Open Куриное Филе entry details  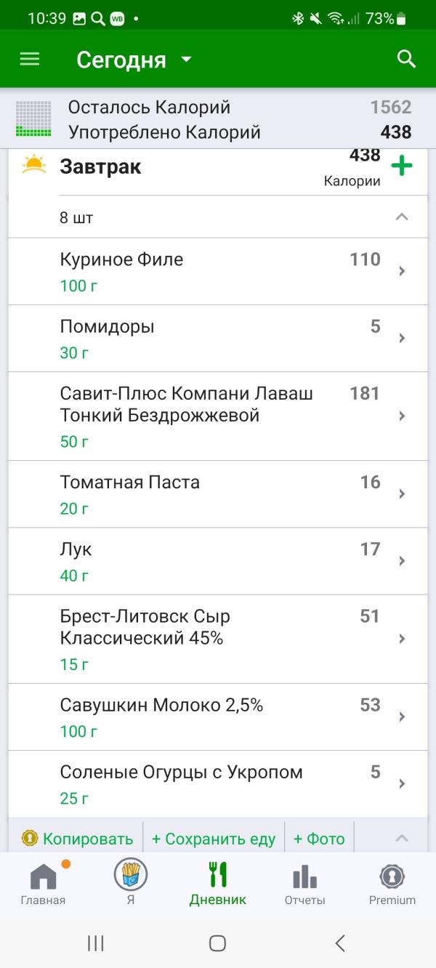coord(218,272)
